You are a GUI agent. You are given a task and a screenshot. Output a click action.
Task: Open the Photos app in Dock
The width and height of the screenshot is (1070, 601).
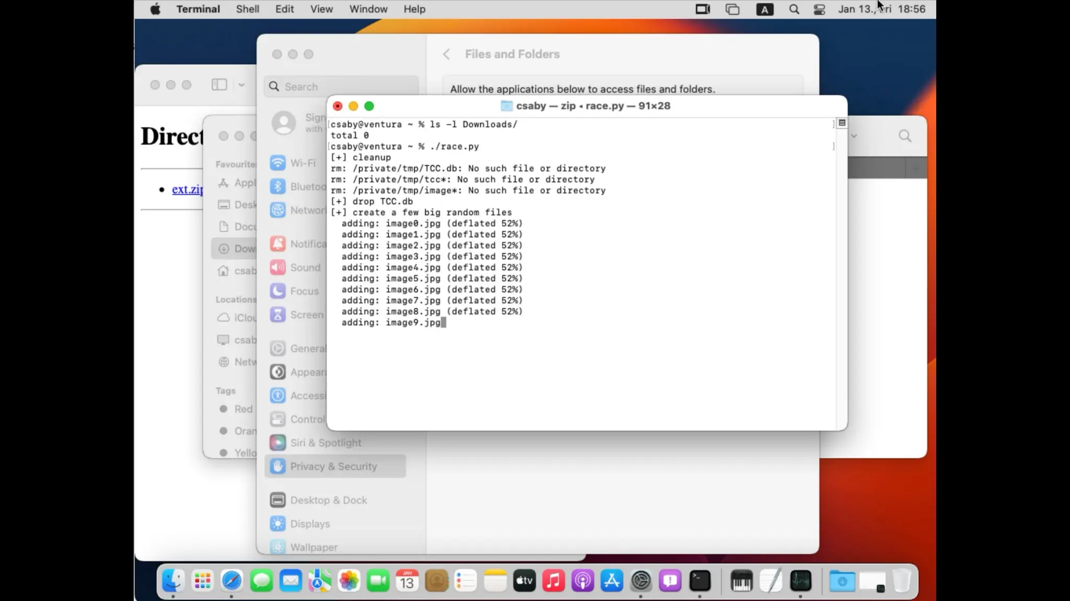click(x=348, y=581)
